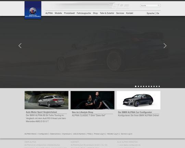
Task: Open Auto Motor Sport Vergleichstest headline
Action: [x=41, y=112]
